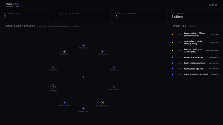The height and width of the screenshot is (125, 223).
Task: Open 'sync delay — parity check running' event
Action: 193,42
